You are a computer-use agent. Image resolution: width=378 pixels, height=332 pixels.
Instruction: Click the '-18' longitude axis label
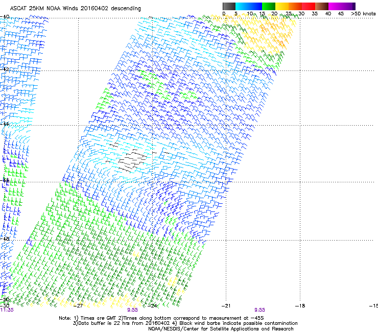click(x=300, y=306)
